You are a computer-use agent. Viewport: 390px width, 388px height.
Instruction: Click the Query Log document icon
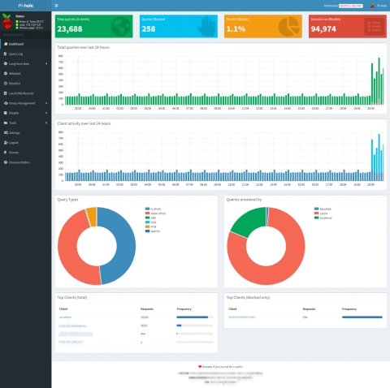point(6,54)
